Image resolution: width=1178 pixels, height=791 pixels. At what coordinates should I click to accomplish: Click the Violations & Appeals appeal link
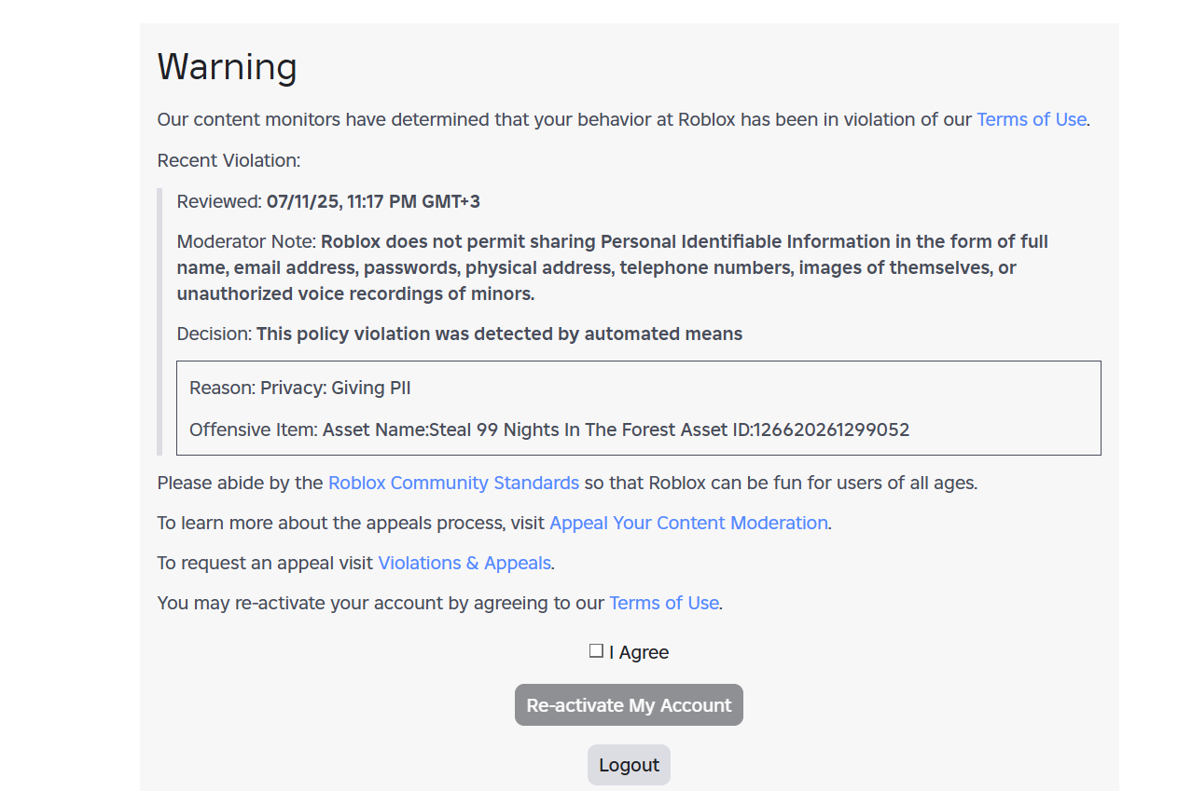(464, 563)
